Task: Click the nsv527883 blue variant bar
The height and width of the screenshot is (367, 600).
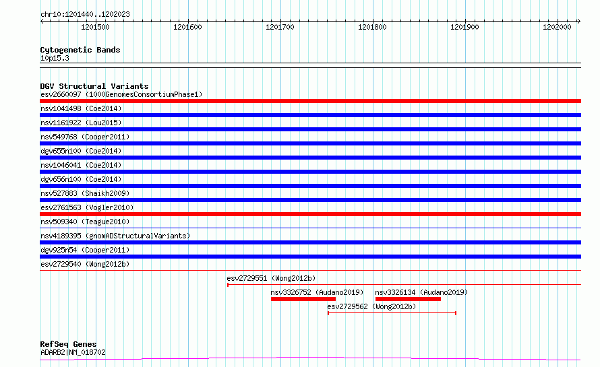Action: 310,200
